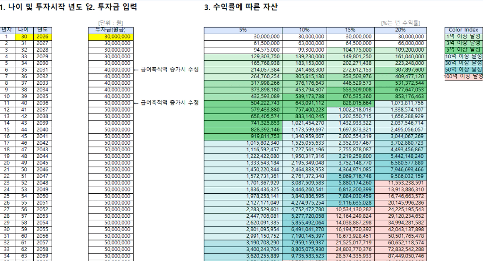Select the cell showing 61,500,000
Viewport: 483px width, 261px height.
(243, 43)
